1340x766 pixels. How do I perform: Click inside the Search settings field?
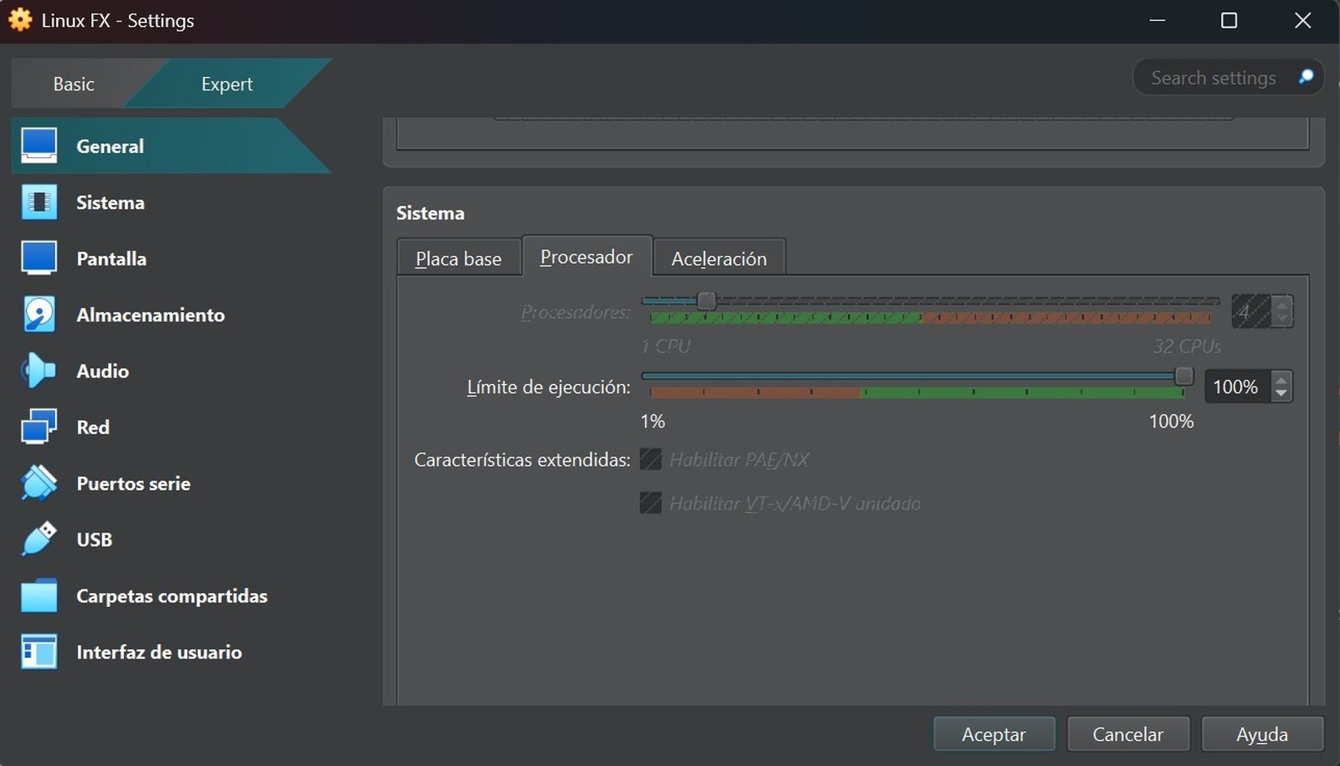[x=1214, y=77]
